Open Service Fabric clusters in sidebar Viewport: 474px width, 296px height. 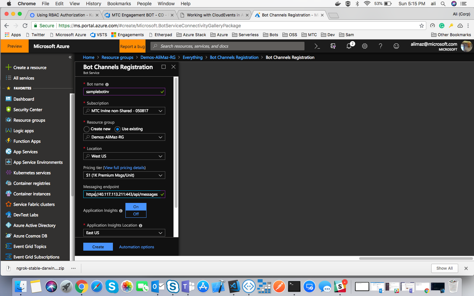tap(34, 204)
